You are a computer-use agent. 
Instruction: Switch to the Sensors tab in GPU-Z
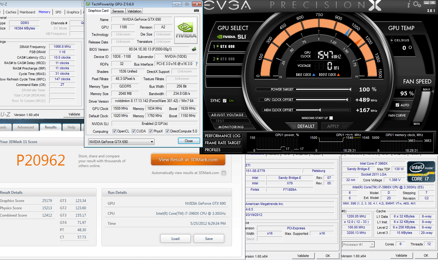pos(118,11)
